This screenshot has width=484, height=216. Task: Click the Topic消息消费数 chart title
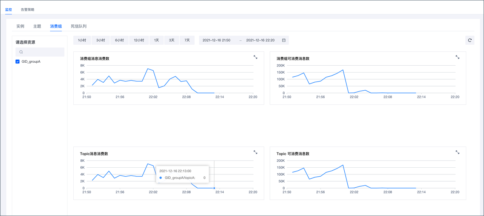(x=94, y=154)
